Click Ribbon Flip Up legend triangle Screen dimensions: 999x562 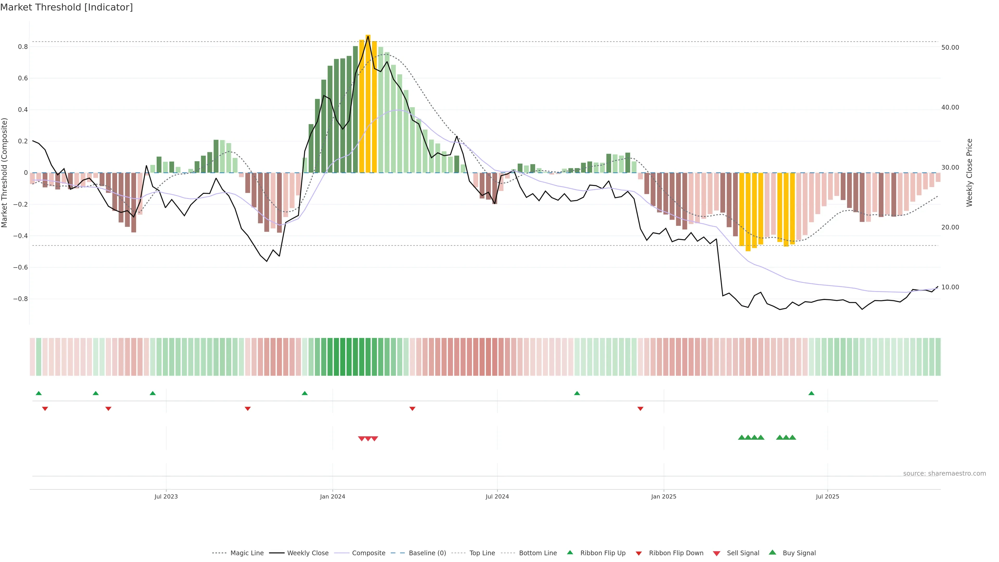[570, 552]
